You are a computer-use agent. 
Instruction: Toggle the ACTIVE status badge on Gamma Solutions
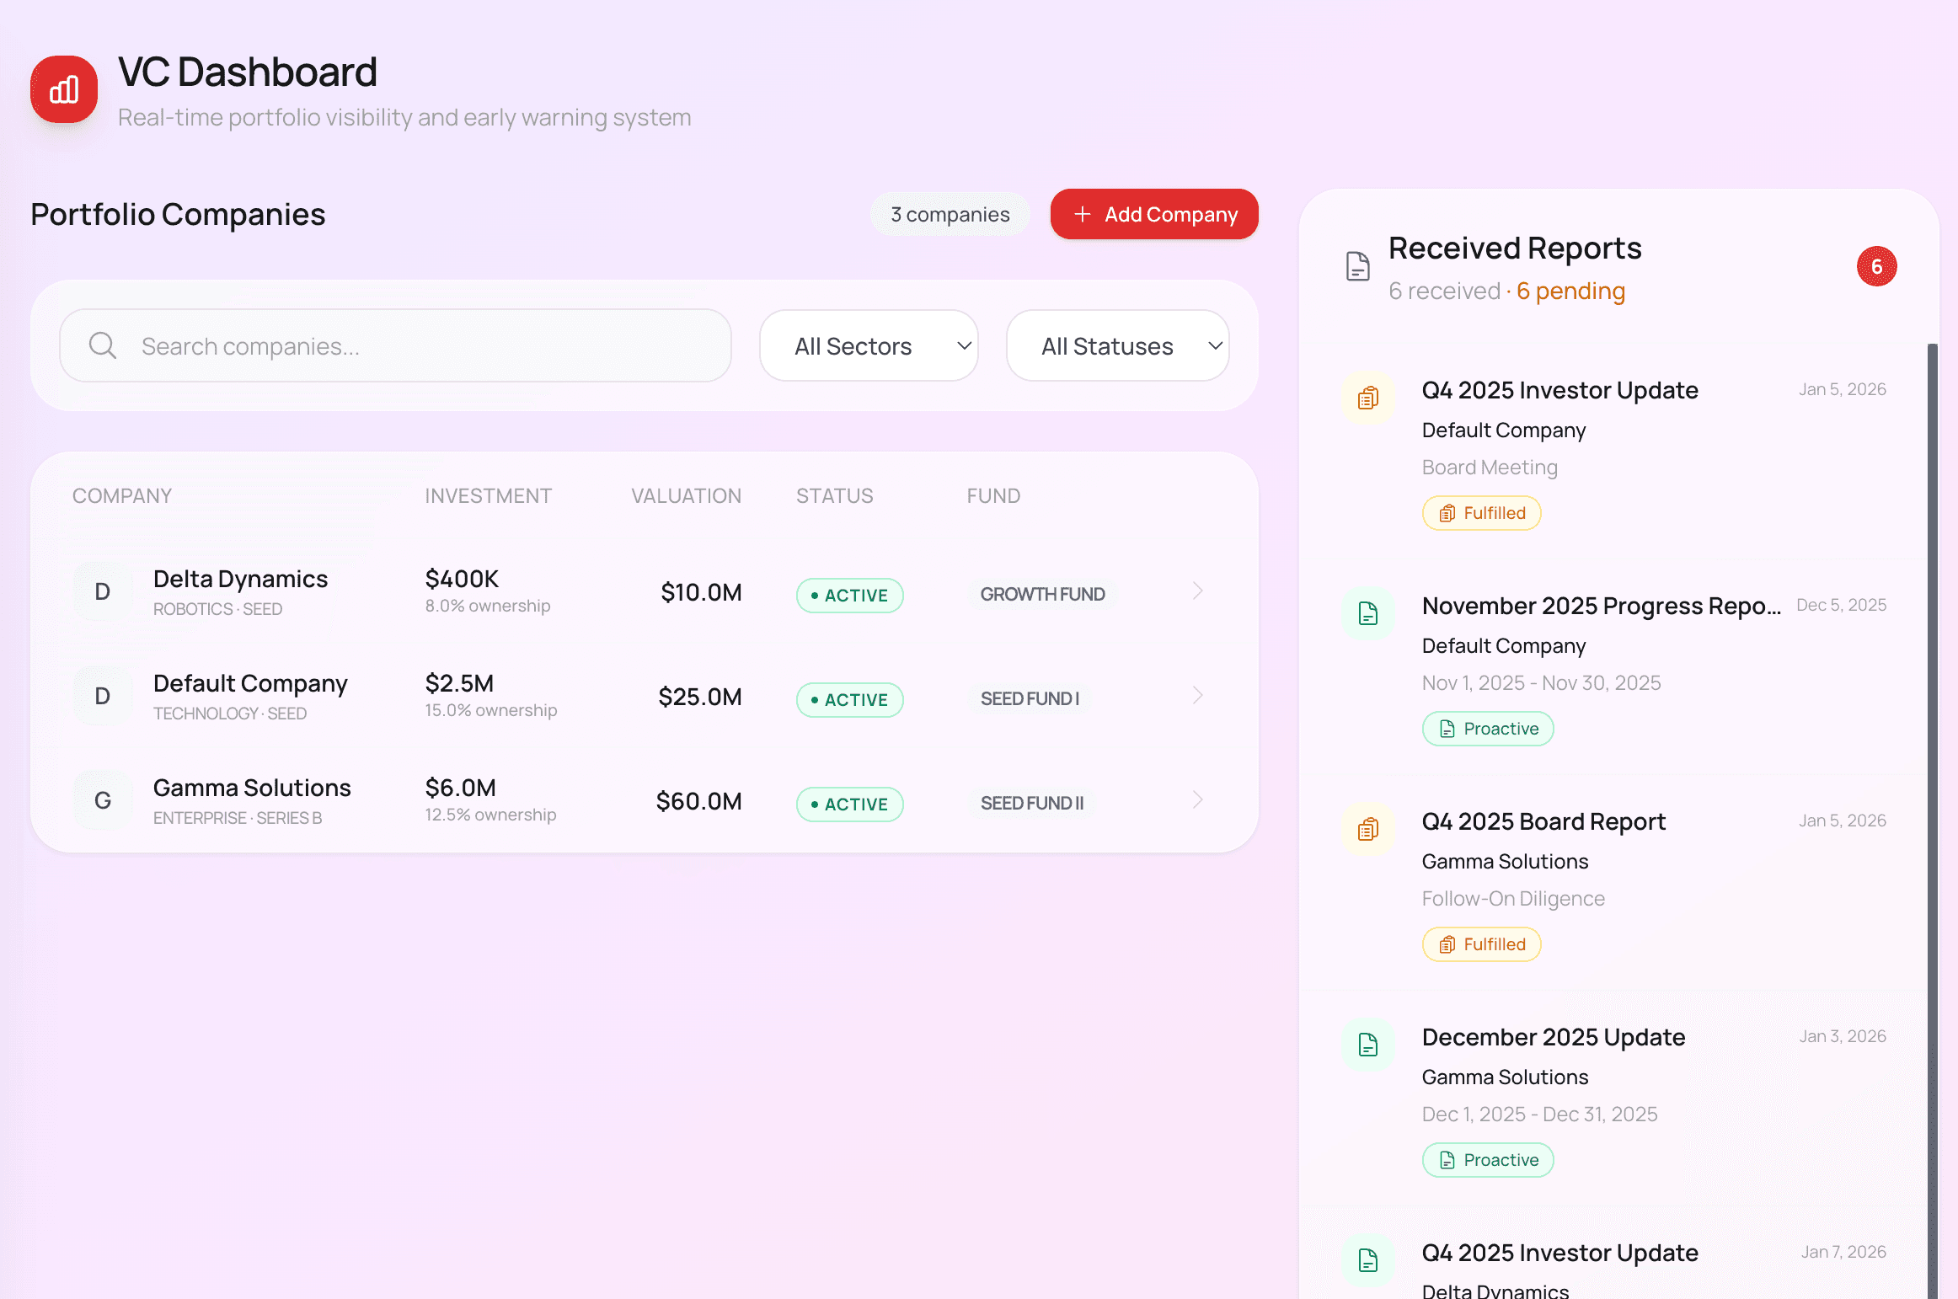point(849,804)
